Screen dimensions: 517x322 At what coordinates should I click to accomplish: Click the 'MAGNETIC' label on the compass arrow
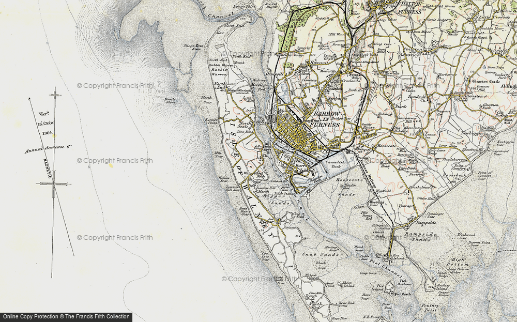(x=47, y=168)
